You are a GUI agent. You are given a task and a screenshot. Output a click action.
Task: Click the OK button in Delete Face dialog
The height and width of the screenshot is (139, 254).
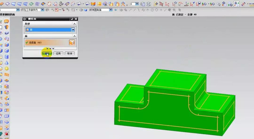click(46, 54)
